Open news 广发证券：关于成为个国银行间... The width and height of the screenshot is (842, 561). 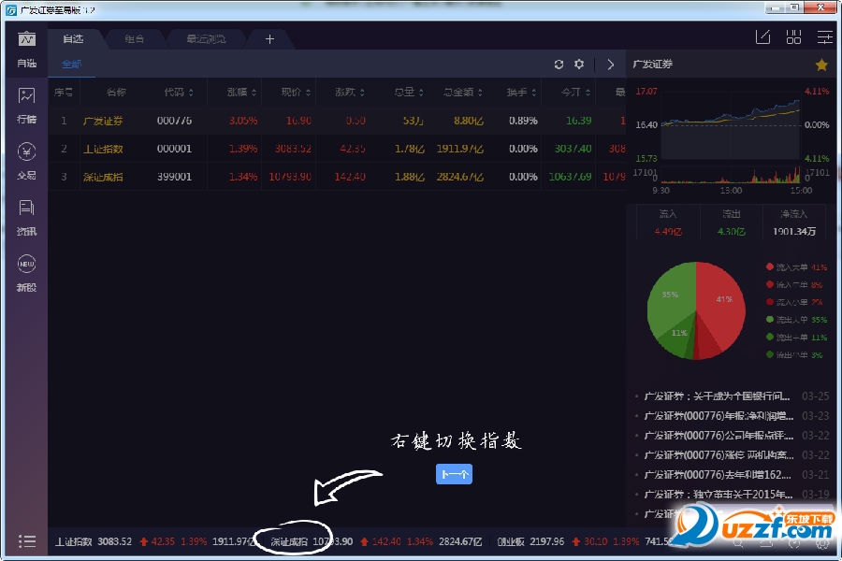(717, 396)
